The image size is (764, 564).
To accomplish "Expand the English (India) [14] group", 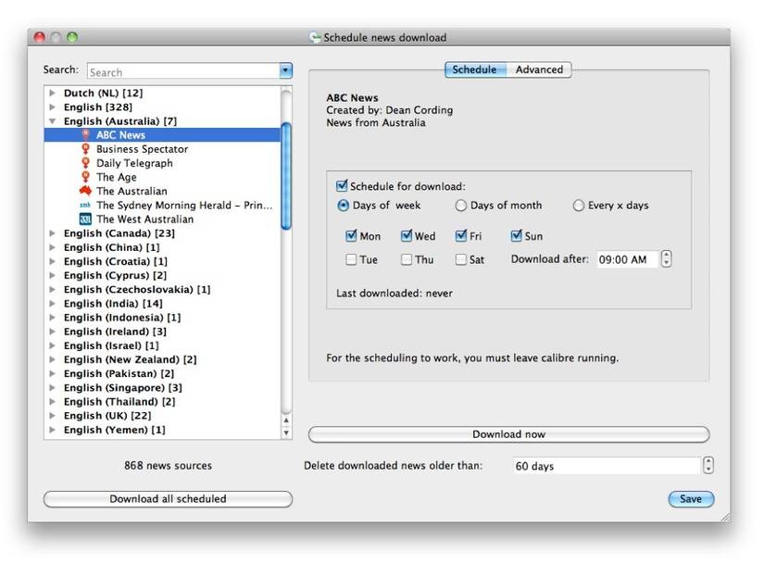I will 52,303.
